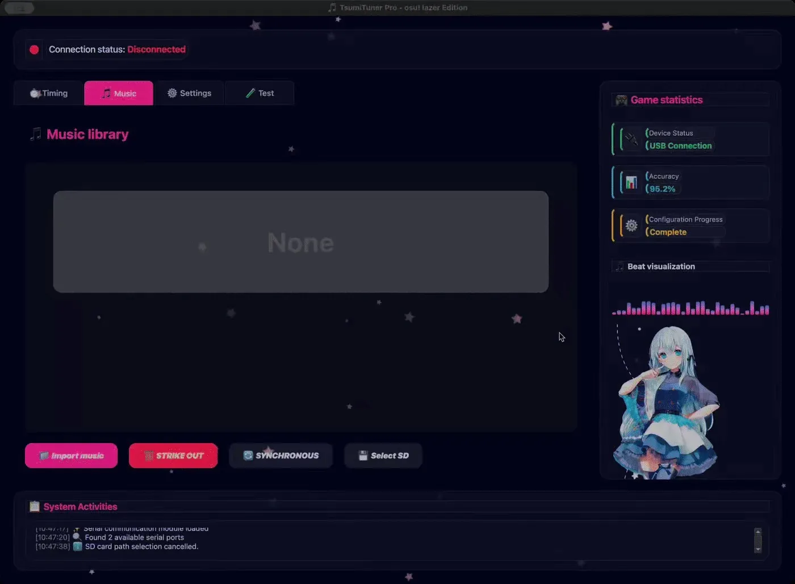Start SYNCHRONOUS sync button
Screen dimensions: 795x584
point(281,456)
